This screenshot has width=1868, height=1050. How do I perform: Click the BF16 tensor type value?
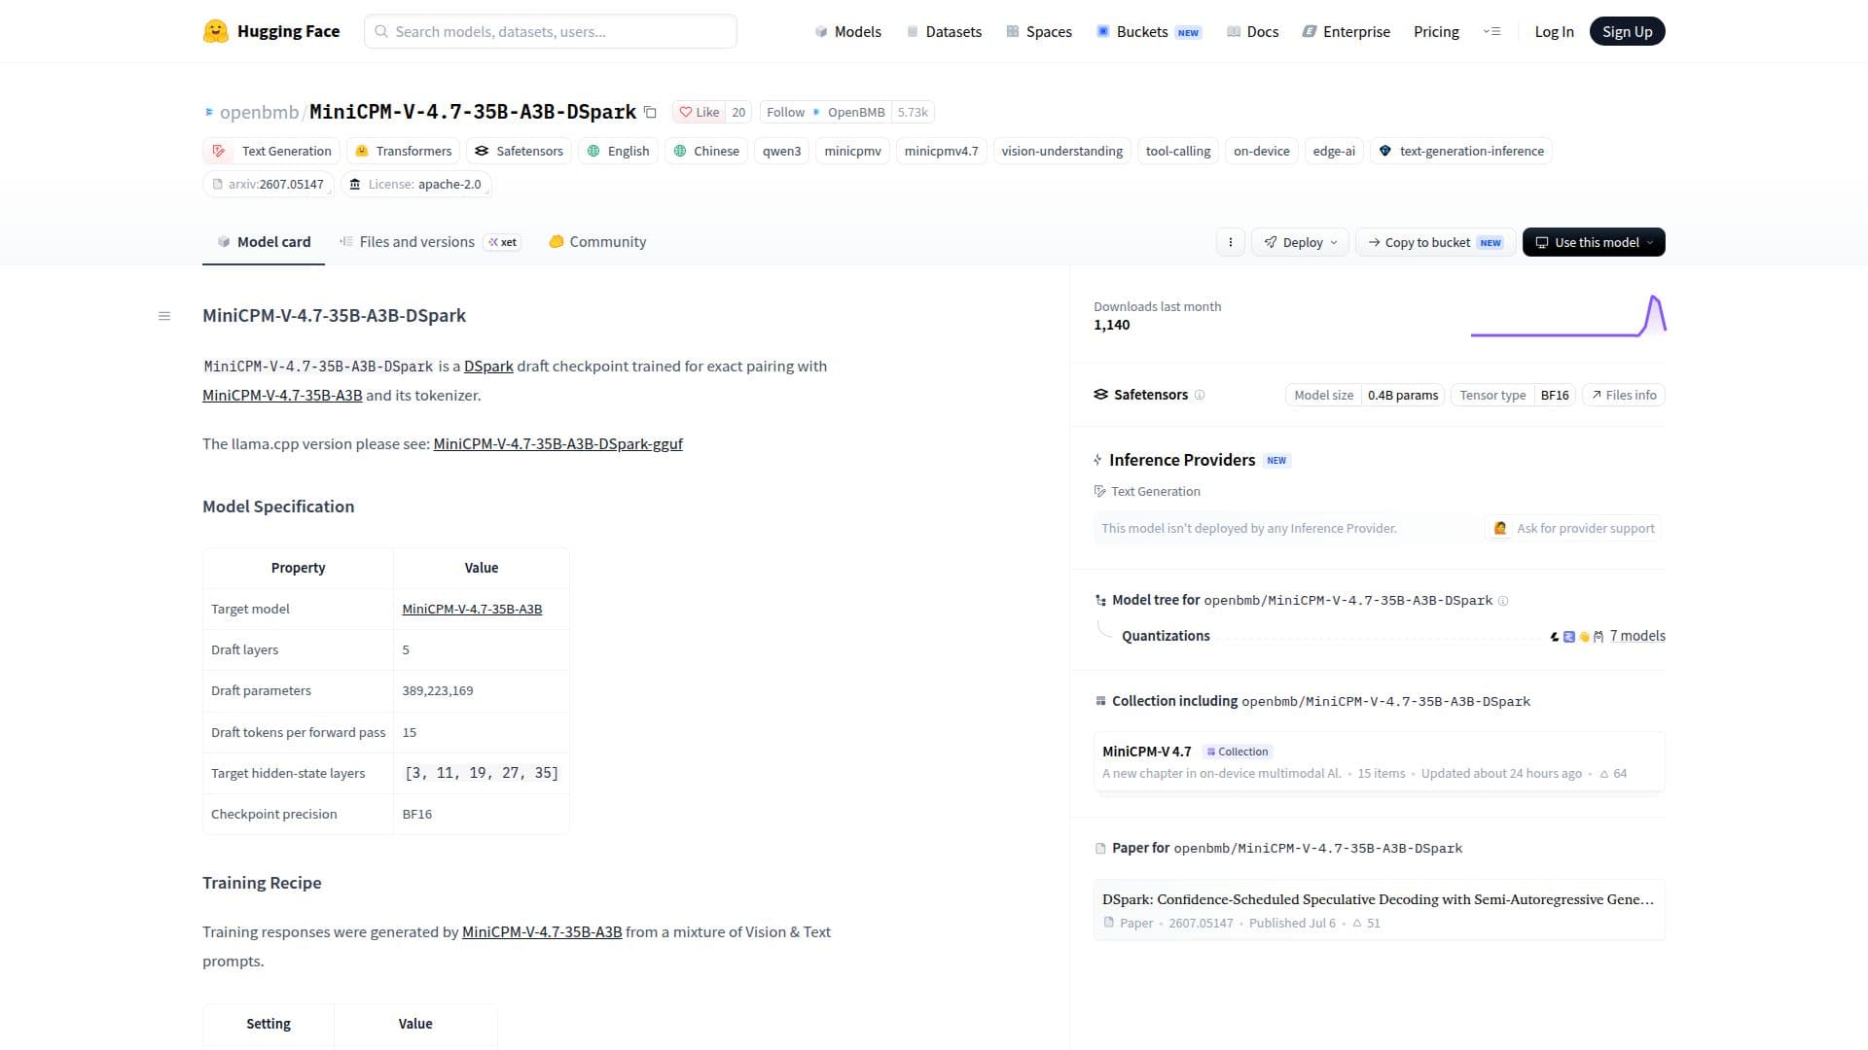point(1555,395)
